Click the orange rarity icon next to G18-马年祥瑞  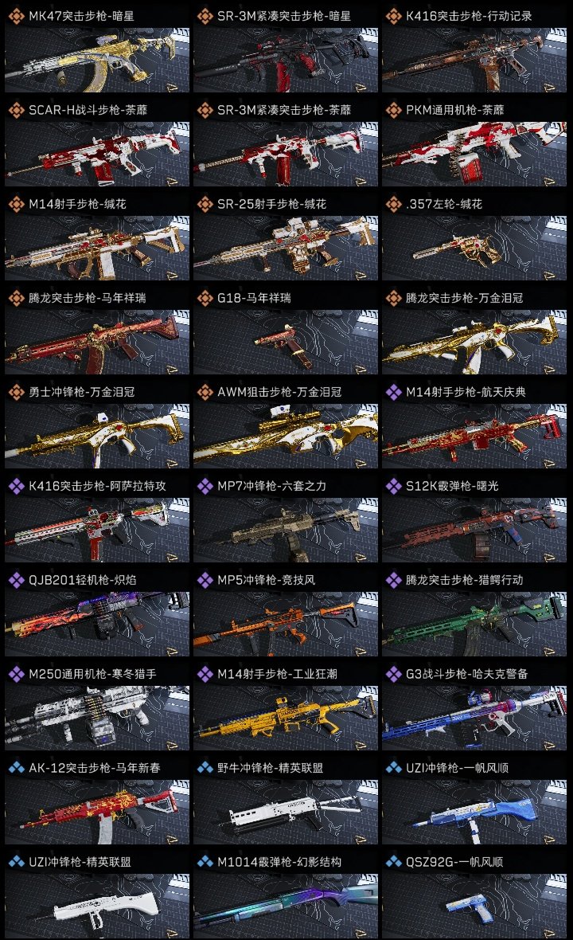tap(205, 298)
